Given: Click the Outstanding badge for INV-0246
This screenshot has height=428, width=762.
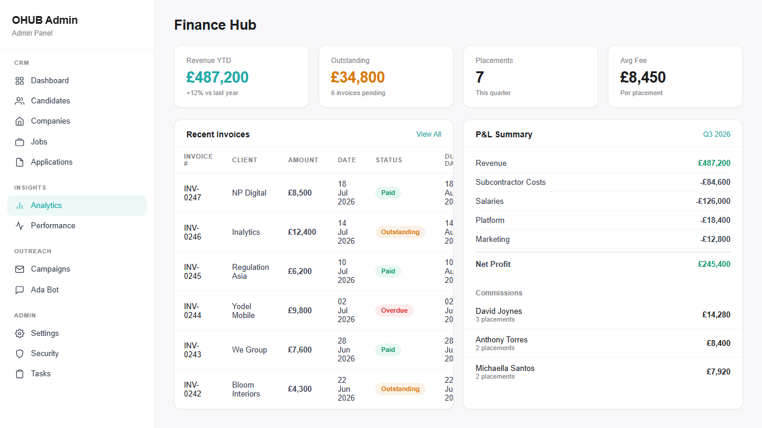Looking at the screenshot, I should (x=400, y=232).
